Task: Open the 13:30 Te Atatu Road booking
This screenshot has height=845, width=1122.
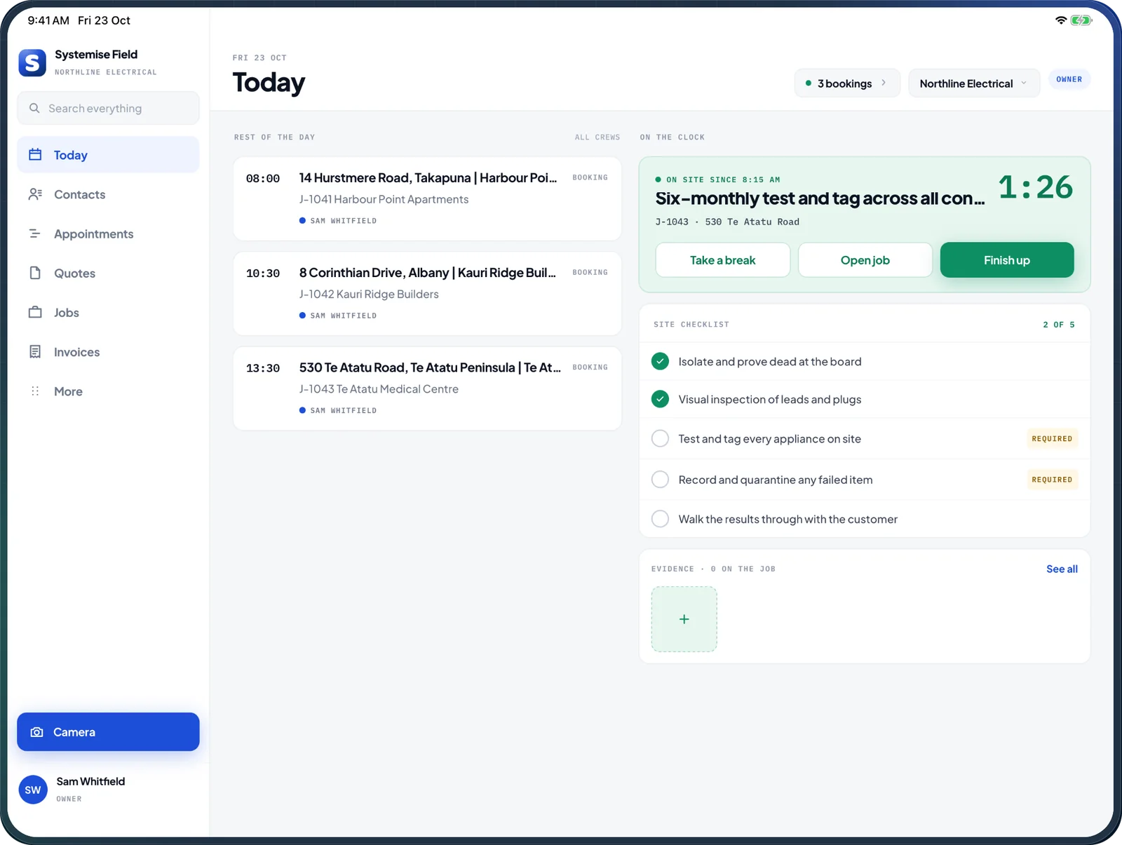Action: 427,388
